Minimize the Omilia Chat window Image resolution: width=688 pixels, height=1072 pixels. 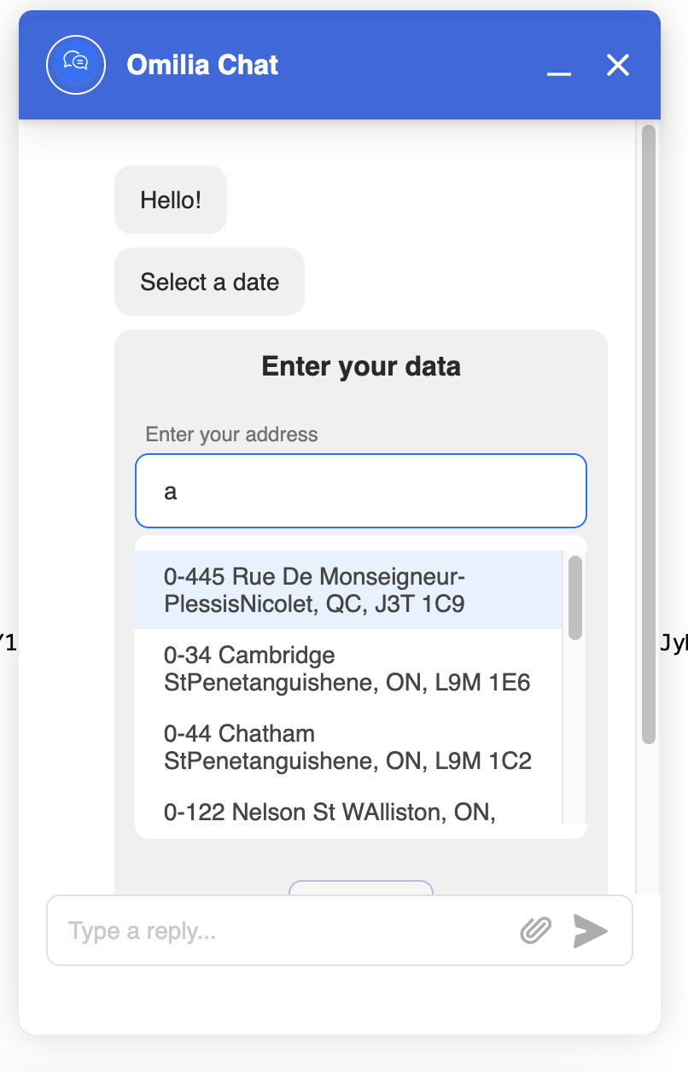[x=559, y=73]
